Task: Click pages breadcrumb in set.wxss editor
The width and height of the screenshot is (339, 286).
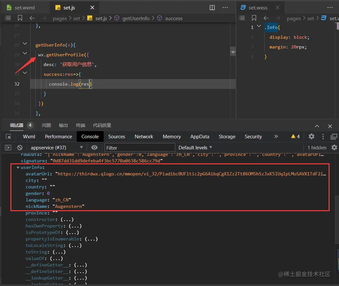Action: coord(293,19)
